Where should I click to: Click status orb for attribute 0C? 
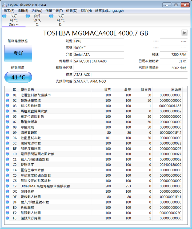click(7, 143)
